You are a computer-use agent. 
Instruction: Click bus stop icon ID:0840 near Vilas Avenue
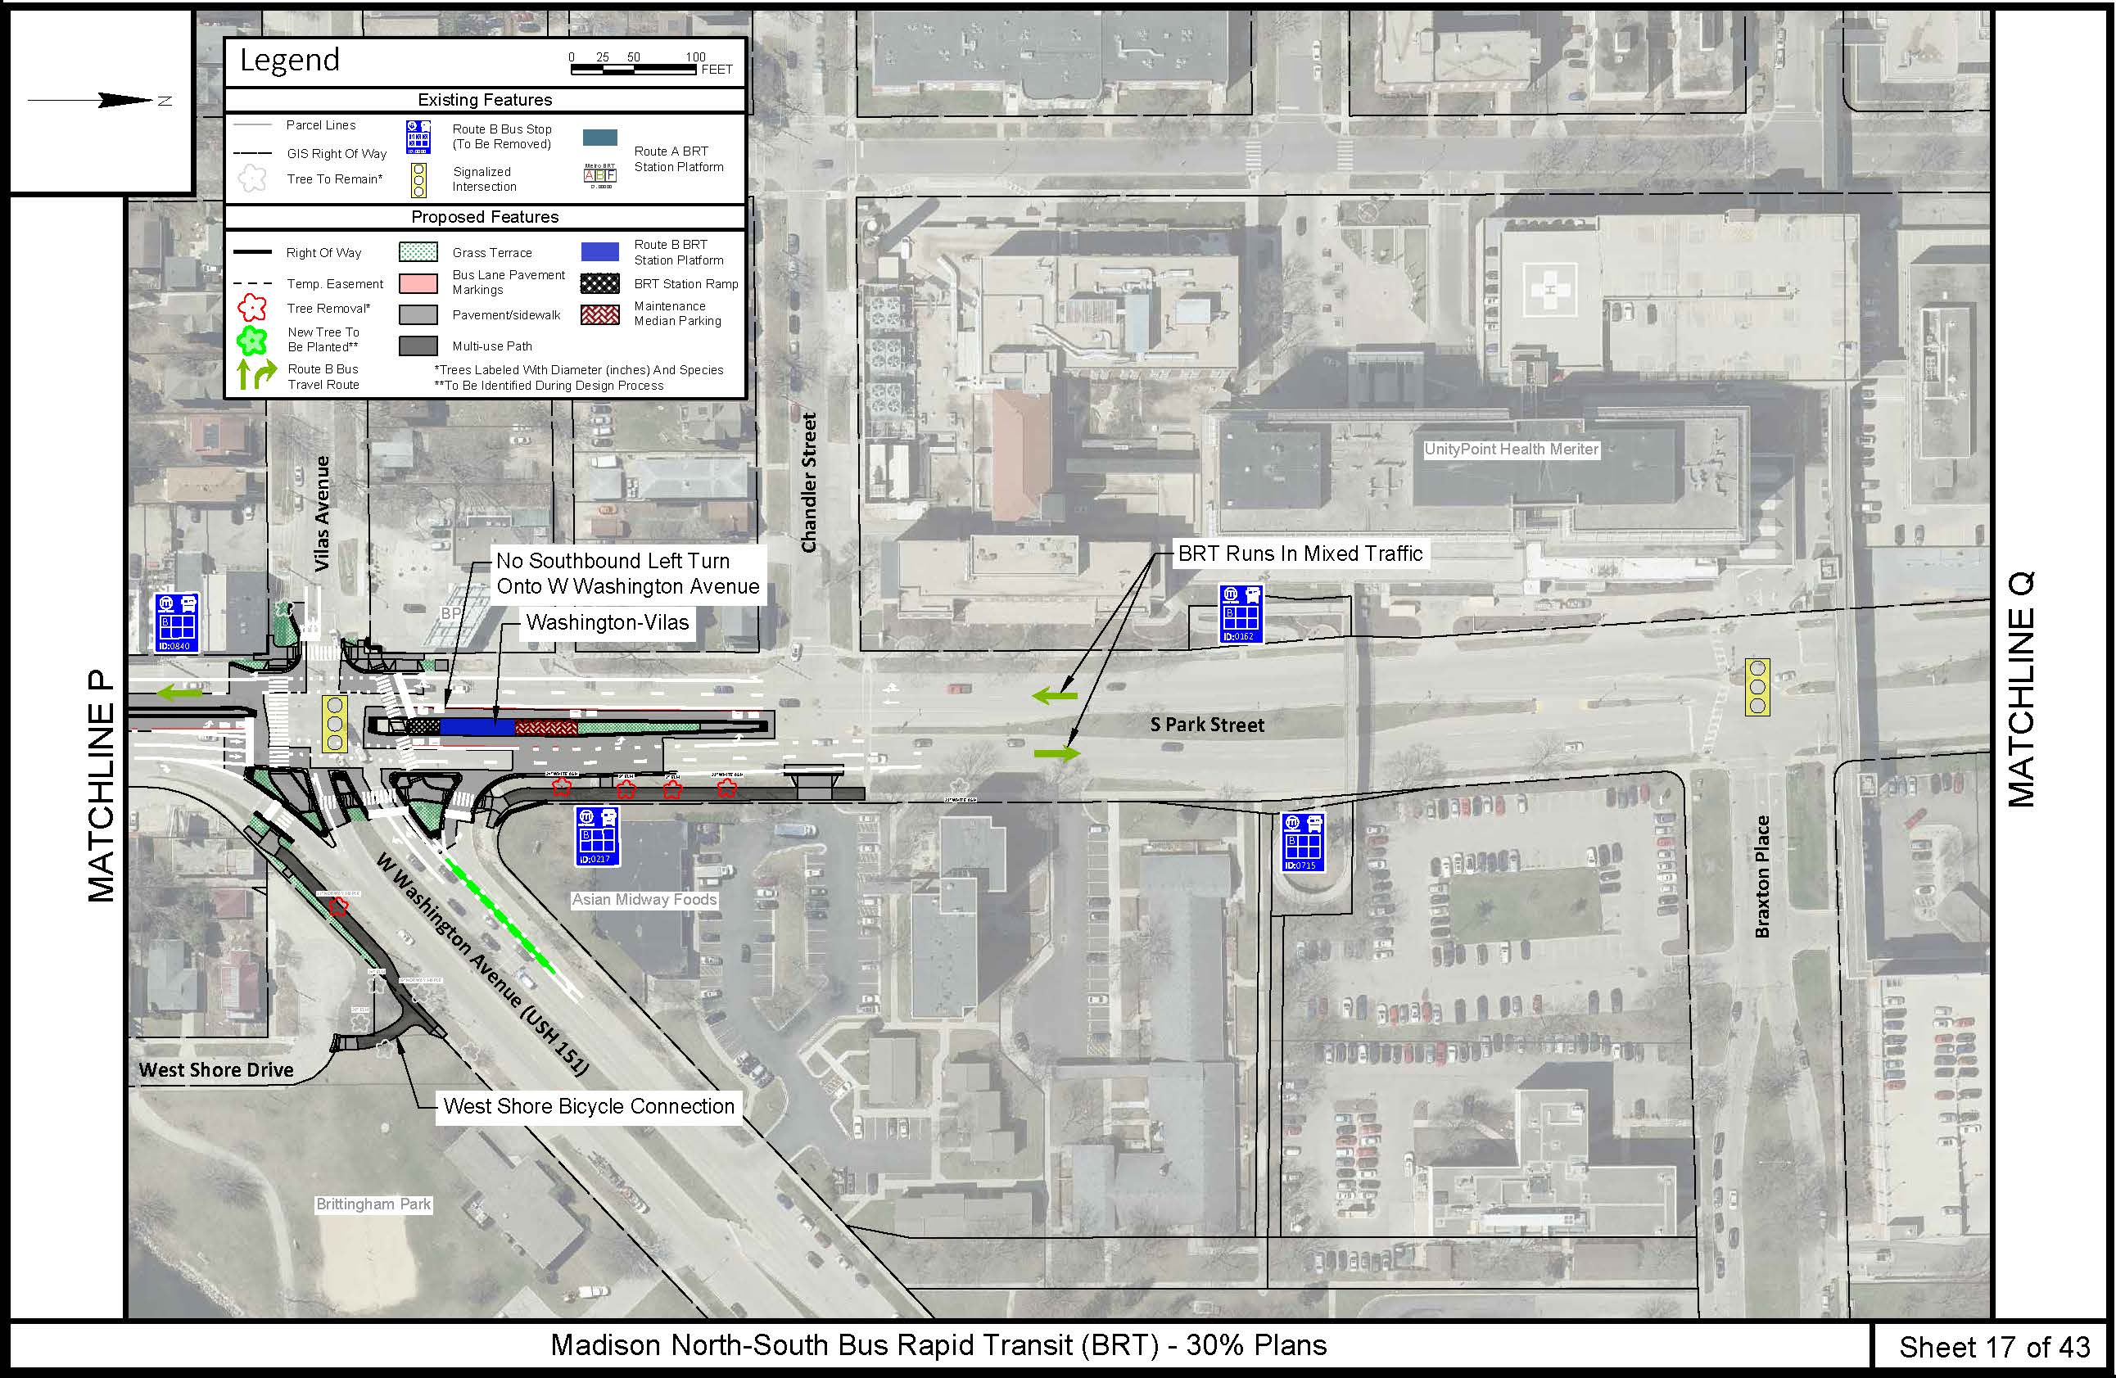pyautogui.click(x=177, y=622)
